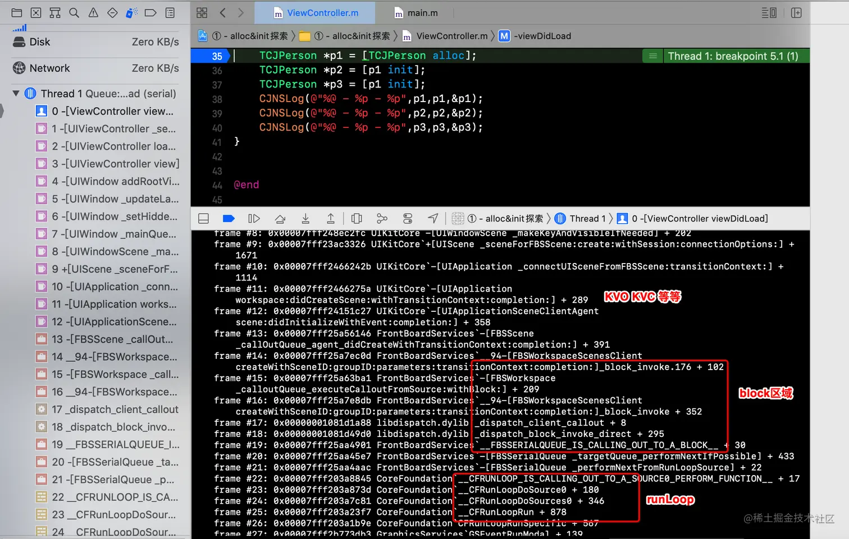Select the Disk gauge
The image size is (849, 539).
pyautogui.click(x=95, y=42)
